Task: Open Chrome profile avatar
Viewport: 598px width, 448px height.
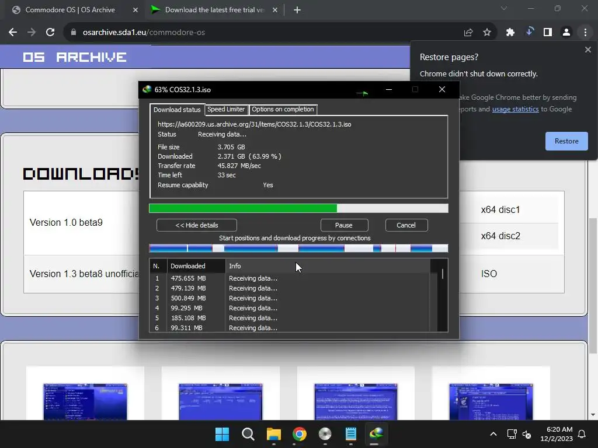Action: point(566,33)
